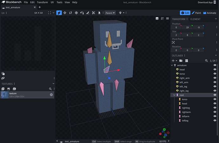The height and width of the screenshot is (143, 219).
Task: Click the scissors Knife tool icon
Action: [x=93, y=13]
